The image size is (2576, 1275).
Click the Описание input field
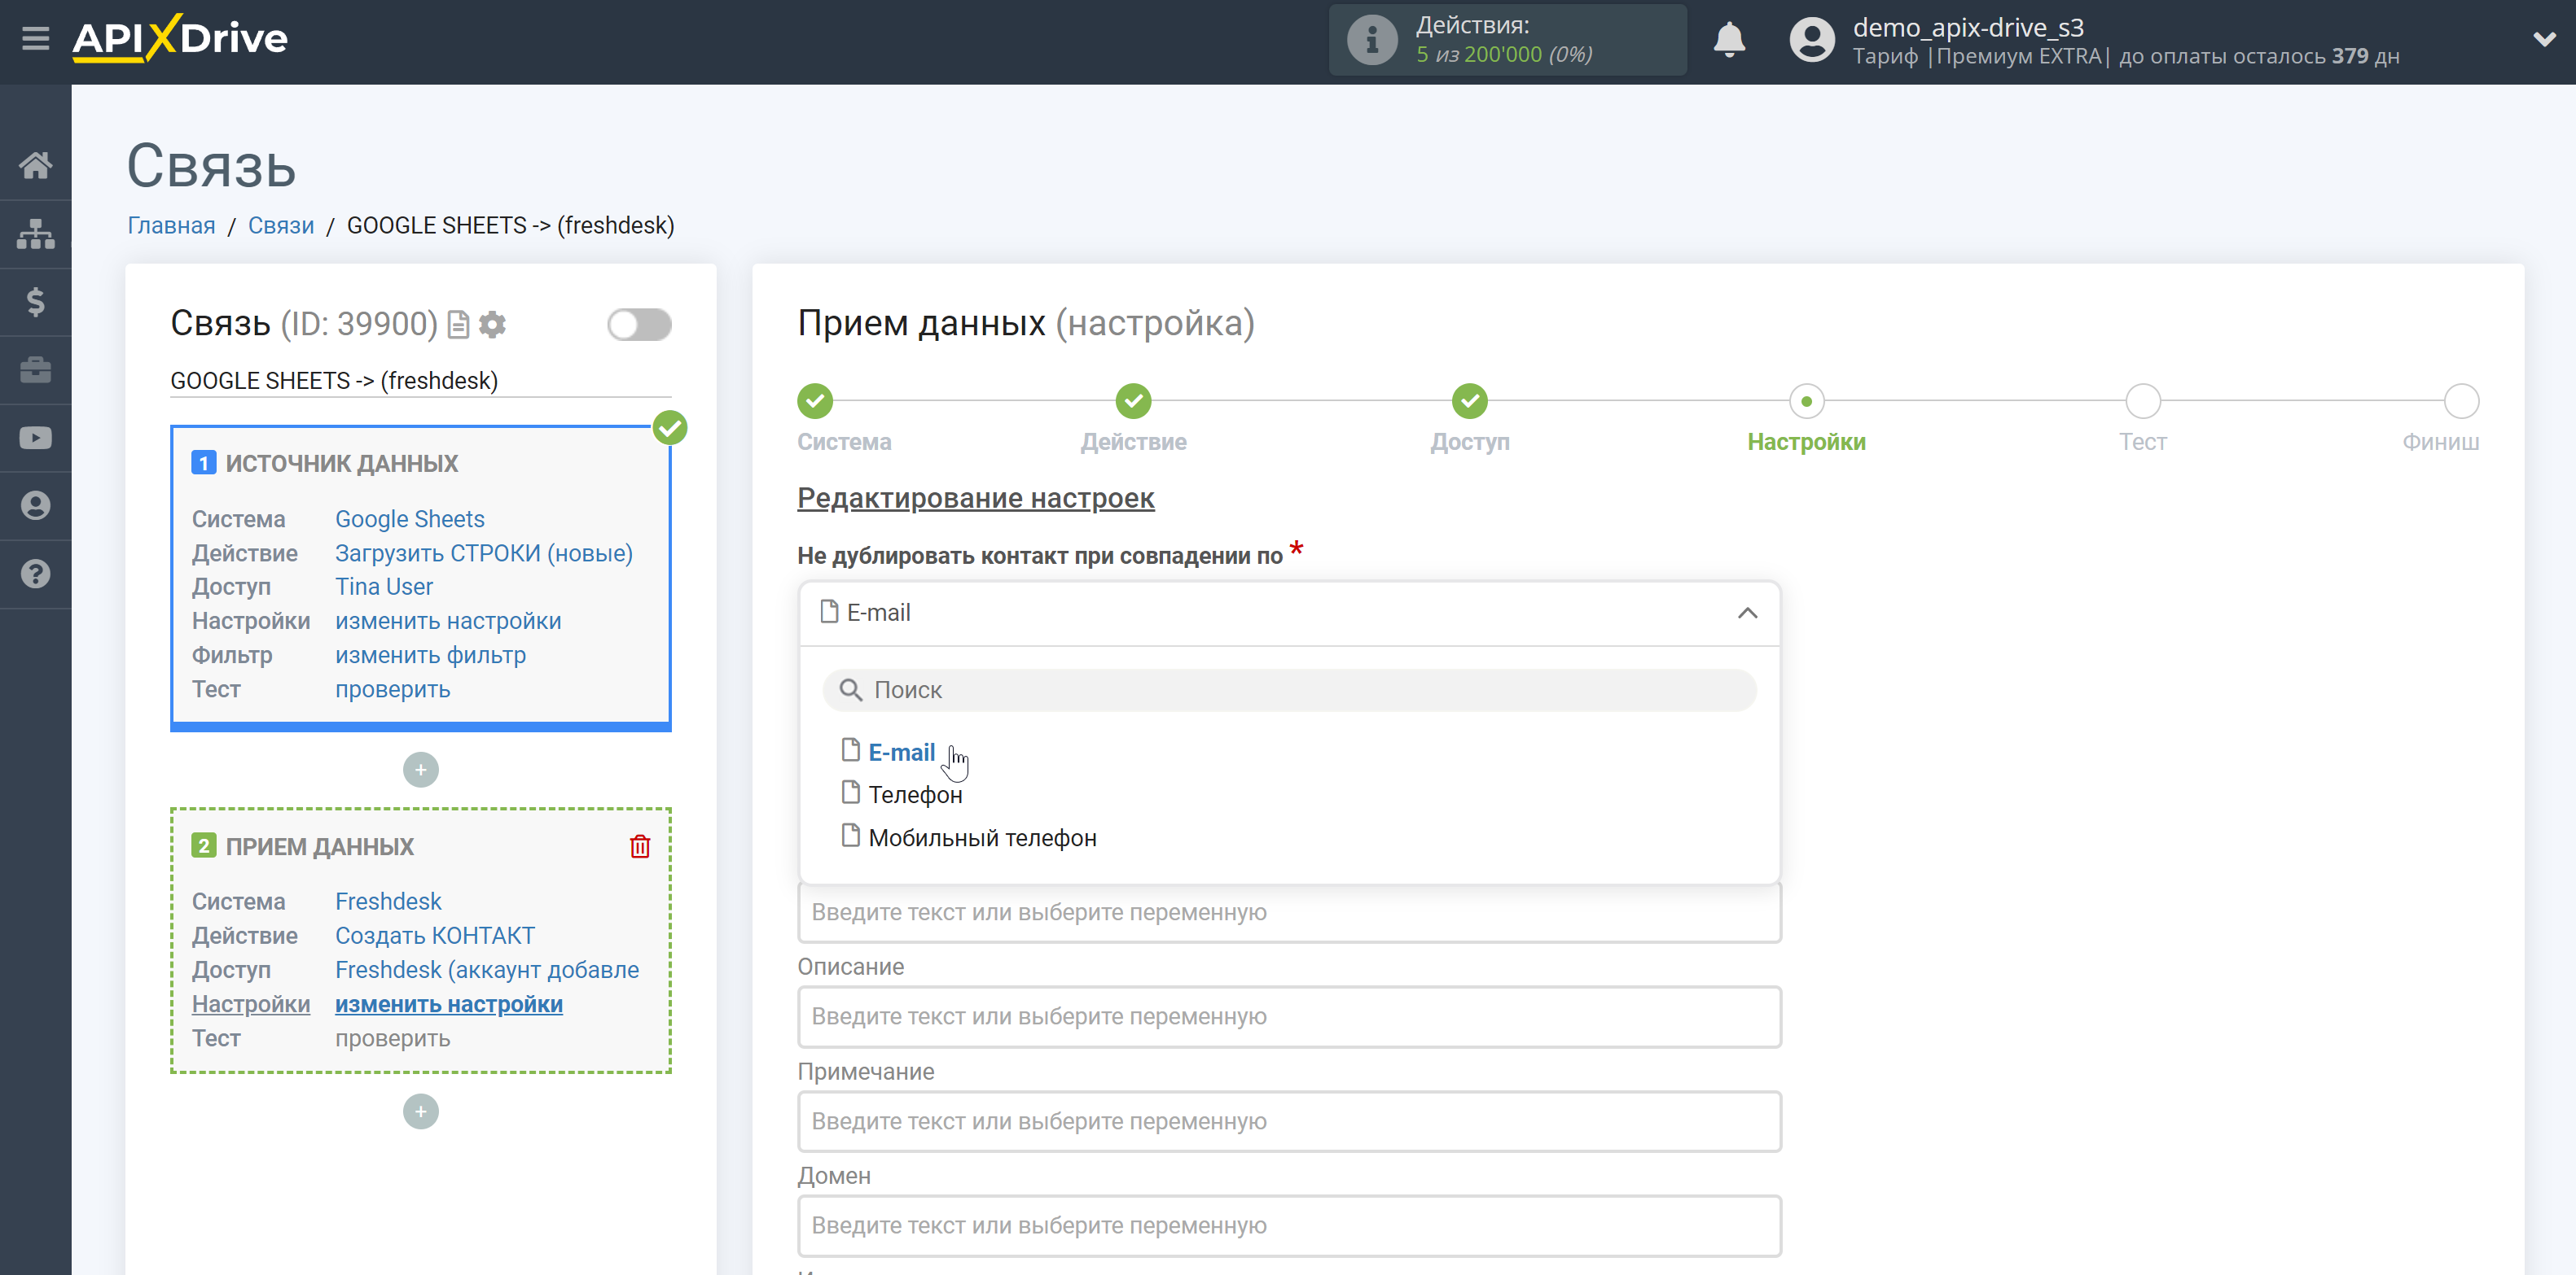(x=1289, y=1016)
